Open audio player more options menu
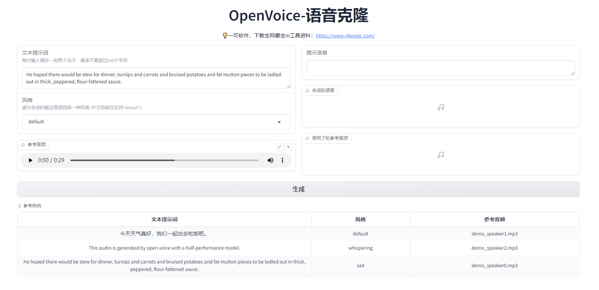Viewport: 599px width, 290px height. 282,160
